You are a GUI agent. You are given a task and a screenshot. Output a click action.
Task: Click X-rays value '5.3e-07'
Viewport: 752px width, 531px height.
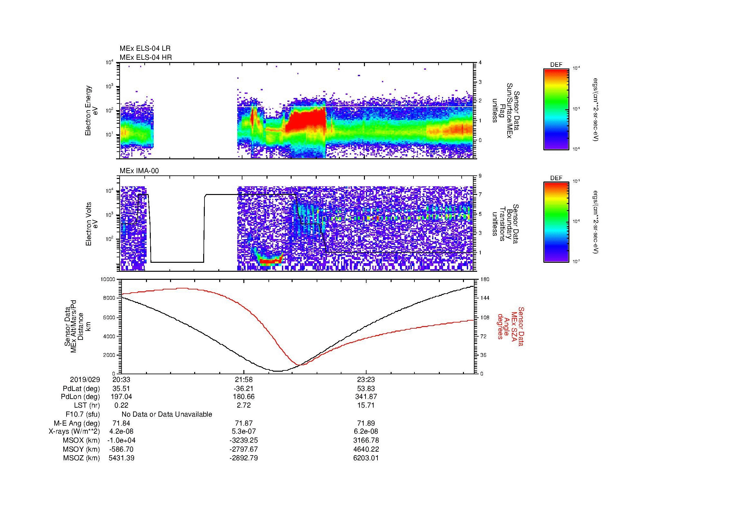coord(244,432)
